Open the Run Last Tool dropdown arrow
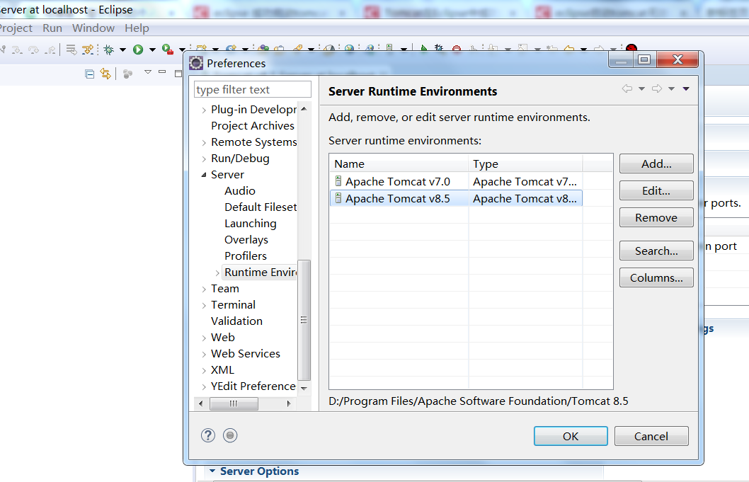Viewport: 749px width, 482px height. pyautogui.click(x=182, y=50)
